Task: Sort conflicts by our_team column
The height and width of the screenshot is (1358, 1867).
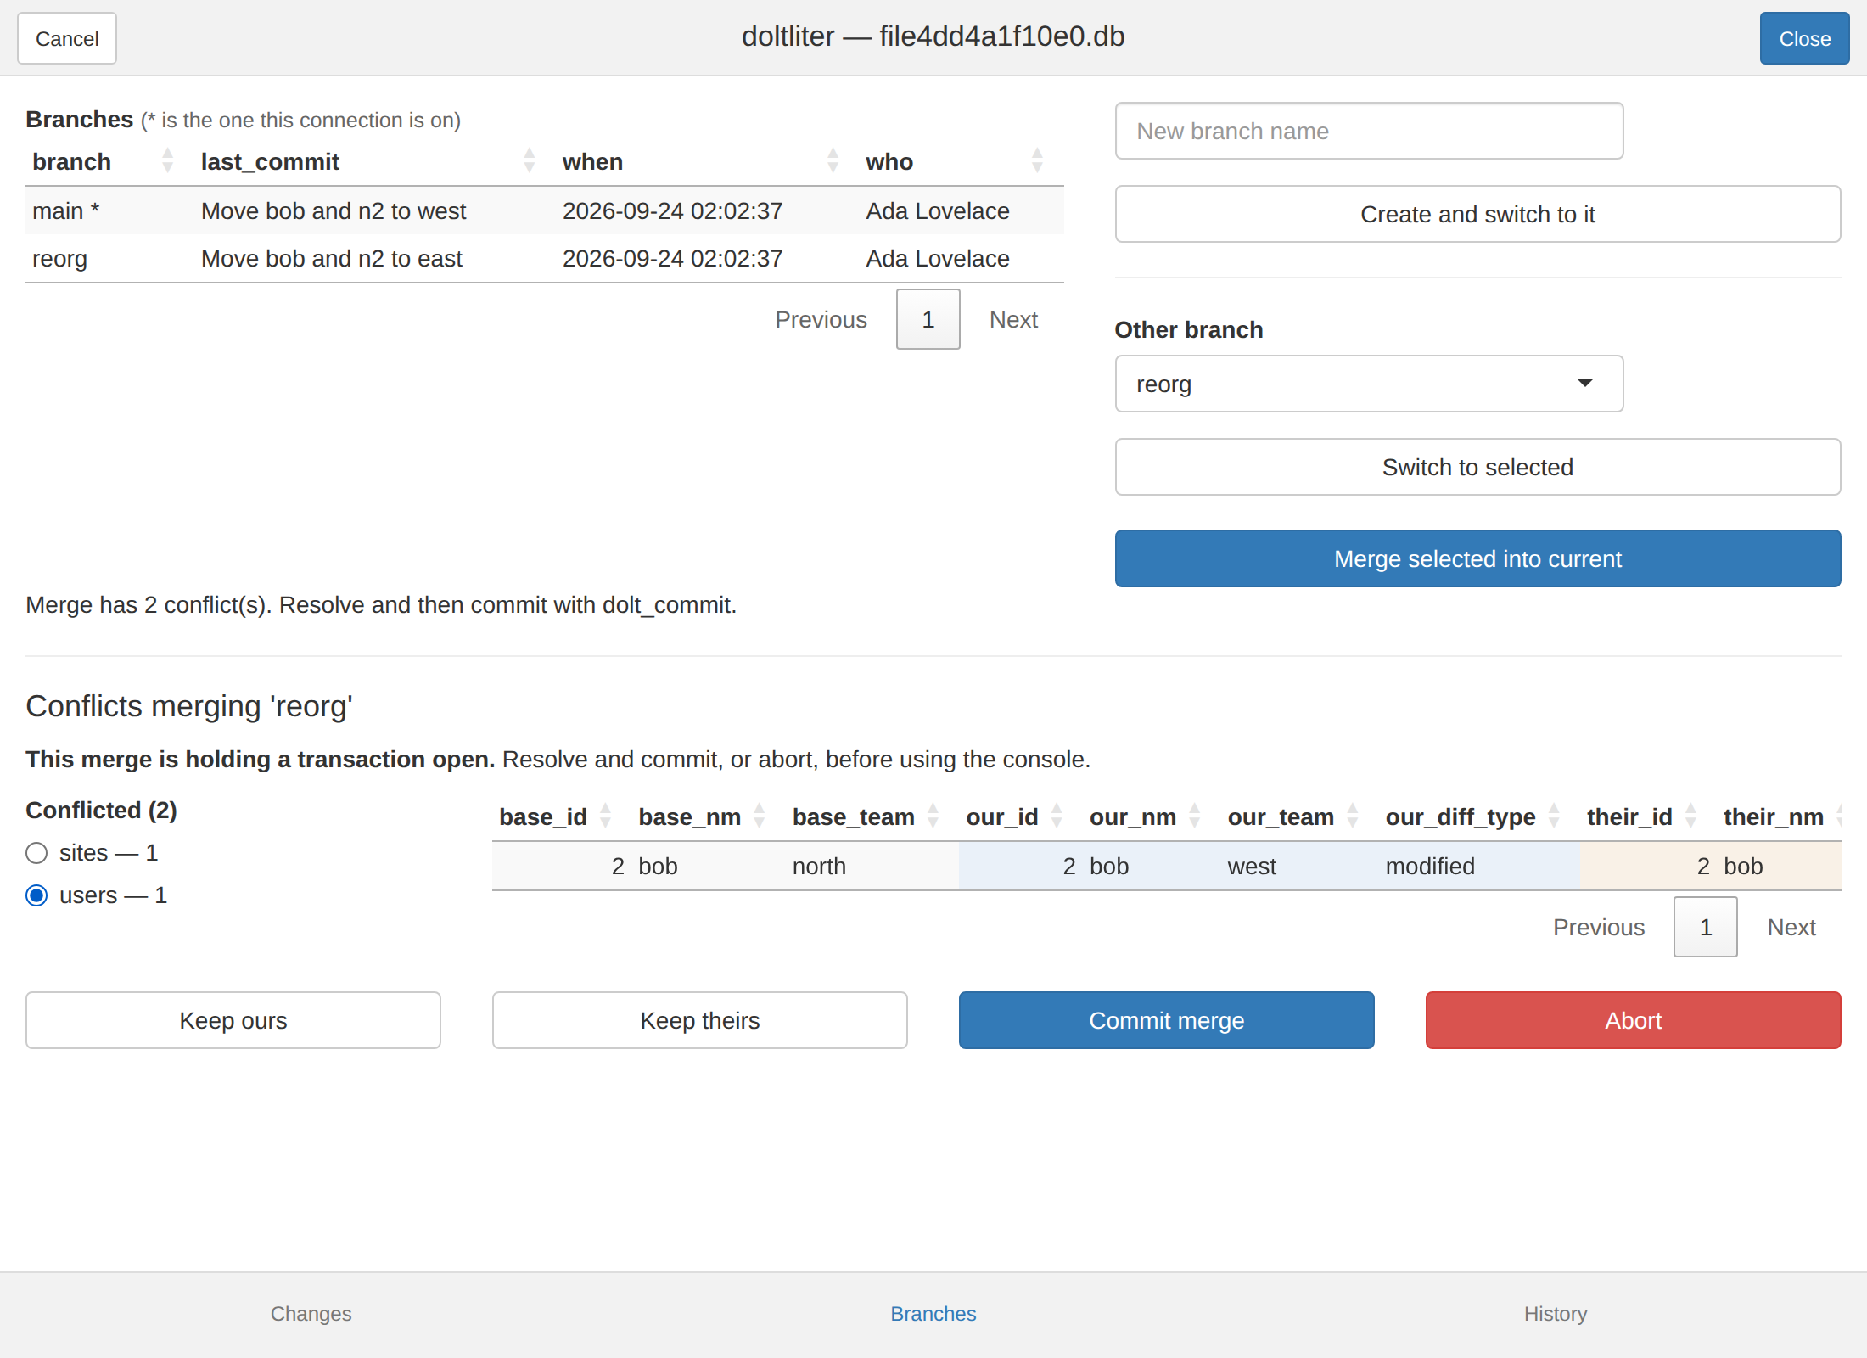Action: tap(1299, 816)
